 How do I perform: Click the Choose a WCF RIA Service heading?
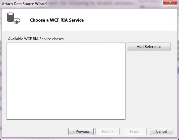click(57, 20)
